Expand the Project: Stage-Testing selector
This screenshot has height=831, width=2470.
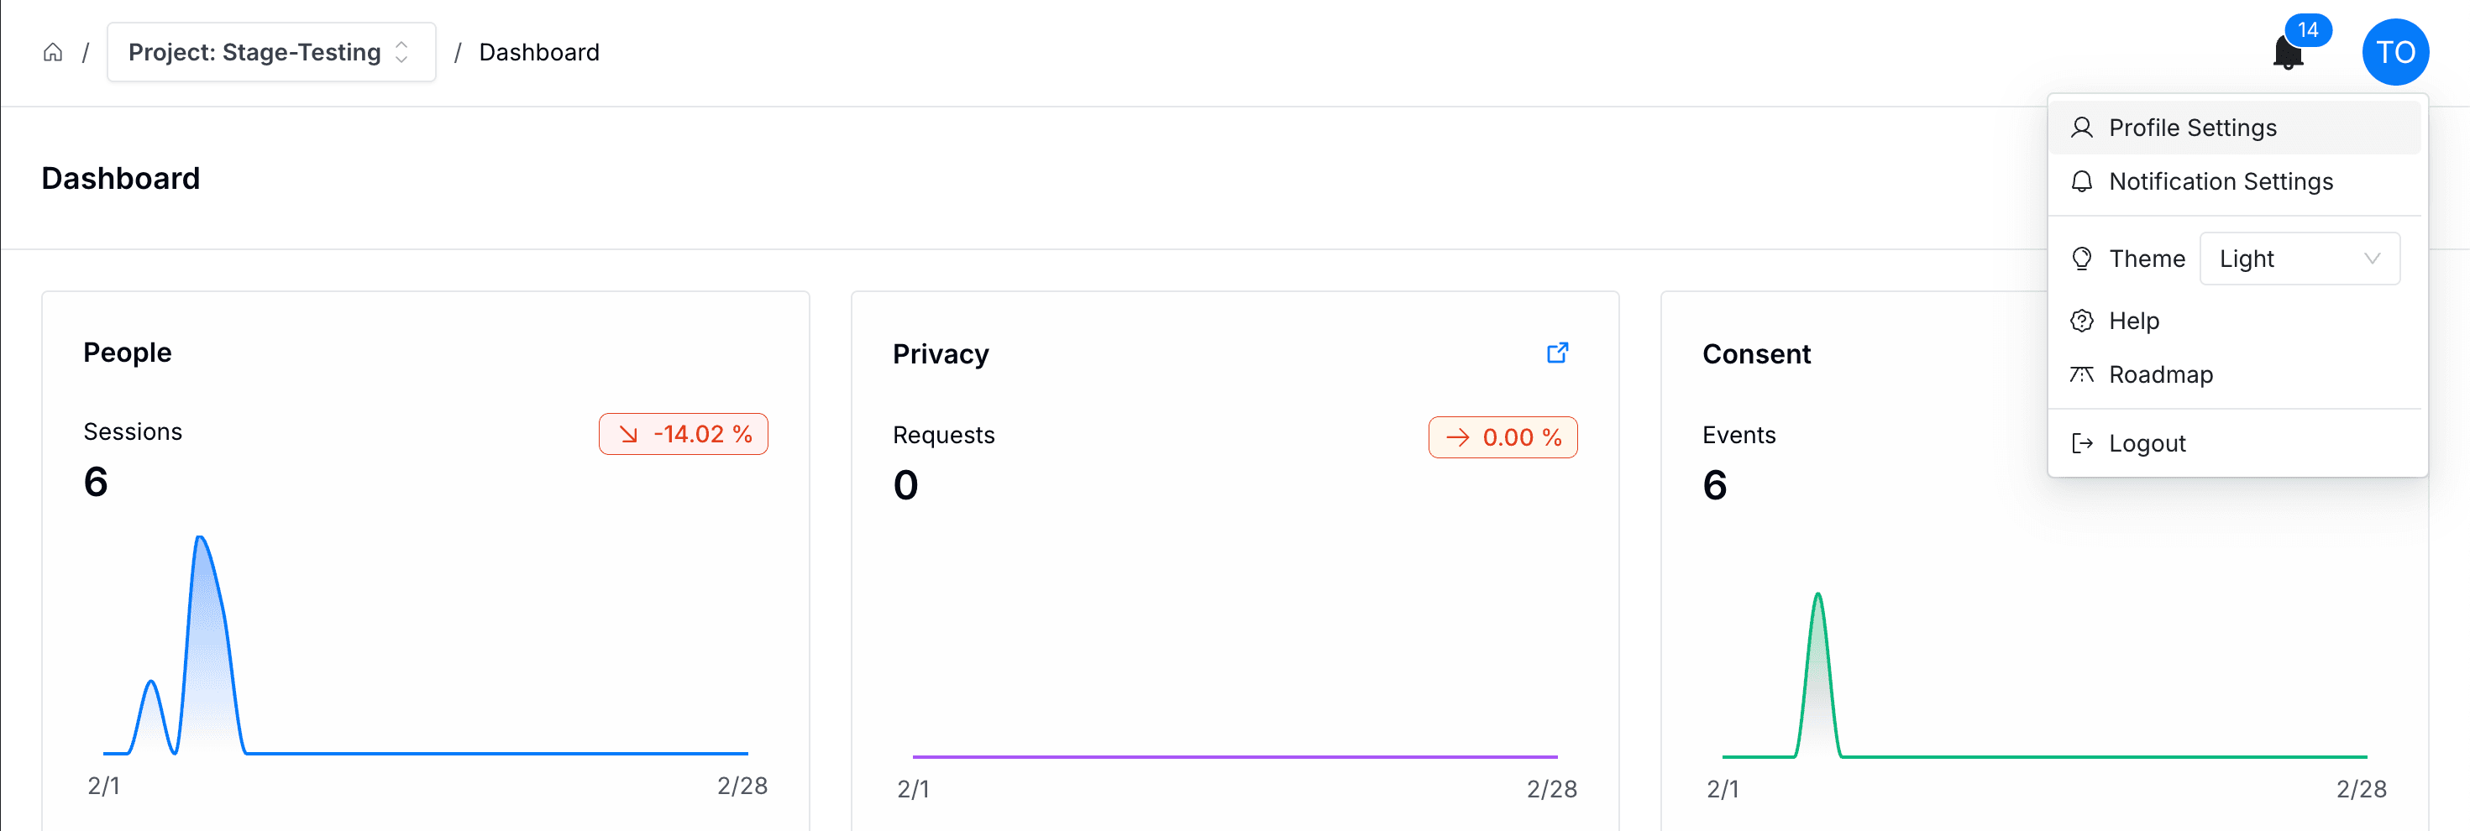[270, 53]
